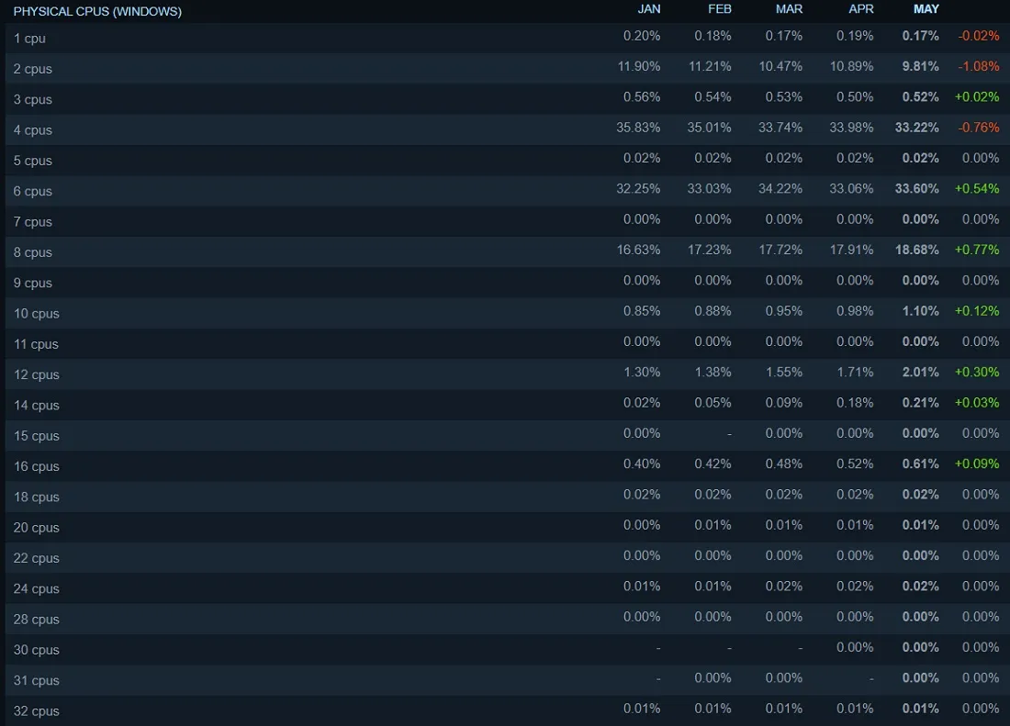
Task: Select the 32 cpus row label
Action: click(x=37, y=711)
